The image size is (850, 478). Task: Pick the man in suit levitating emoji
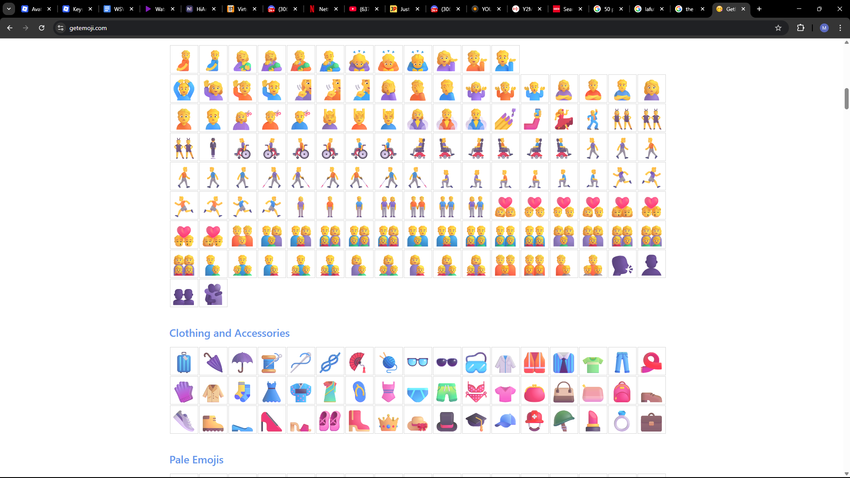click(x=213, y=147)
